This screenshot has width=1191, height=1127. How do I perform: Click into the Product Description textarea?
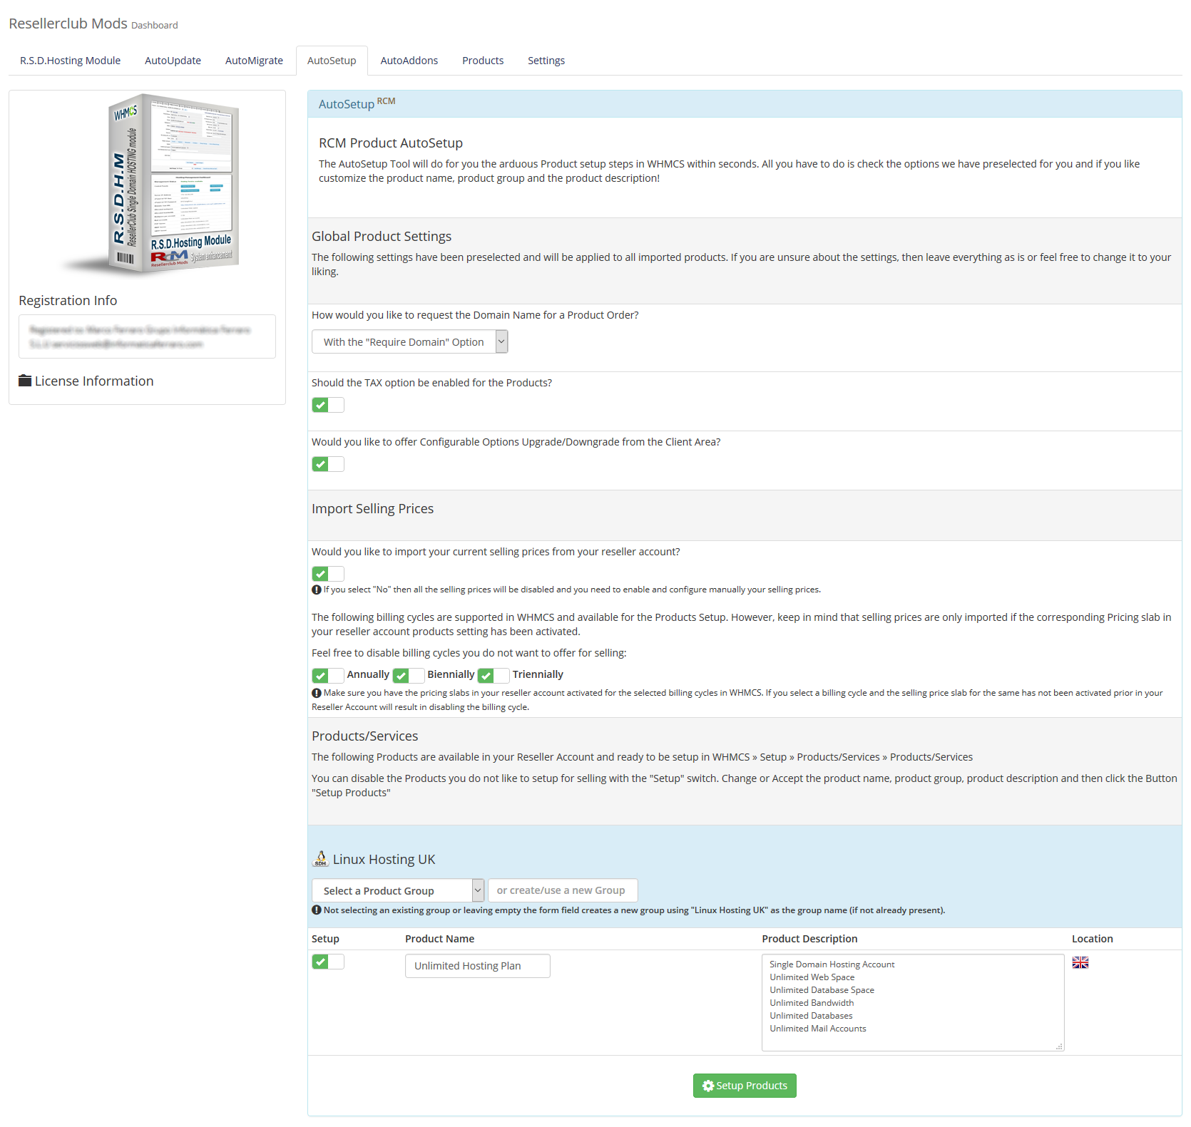913,1003
